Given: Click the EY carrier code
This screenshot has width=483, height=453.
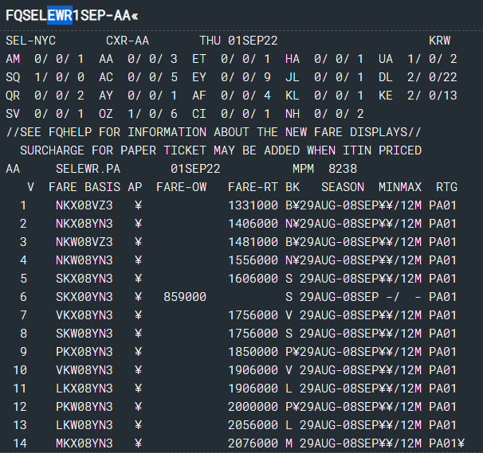Looking at the screenshot, I should click(199, 77).
